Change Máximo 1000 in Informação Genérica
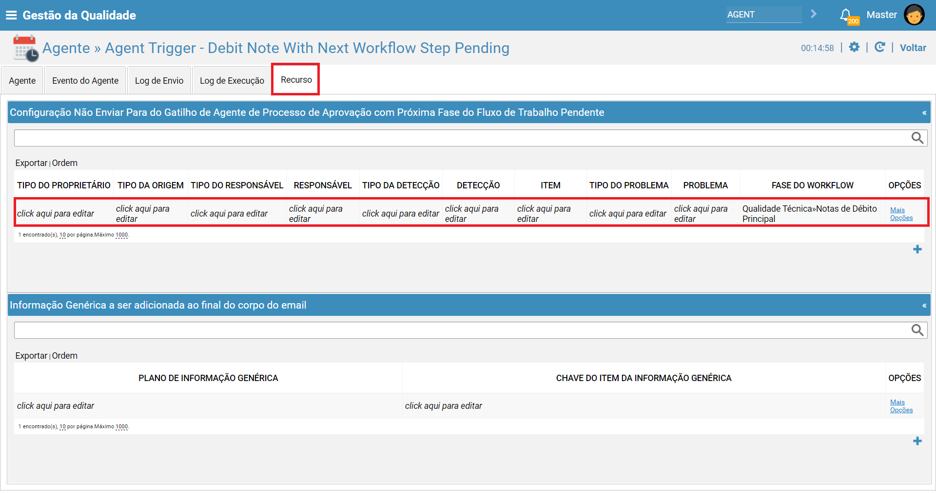The width and height of the screenshot is (936, 493). (x=121, y=426)
